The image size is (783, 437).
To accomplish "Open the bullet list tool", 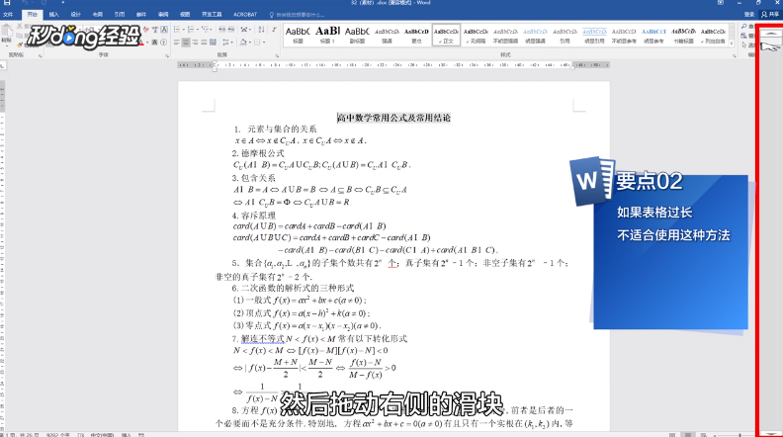I will [x=178, y=30].
